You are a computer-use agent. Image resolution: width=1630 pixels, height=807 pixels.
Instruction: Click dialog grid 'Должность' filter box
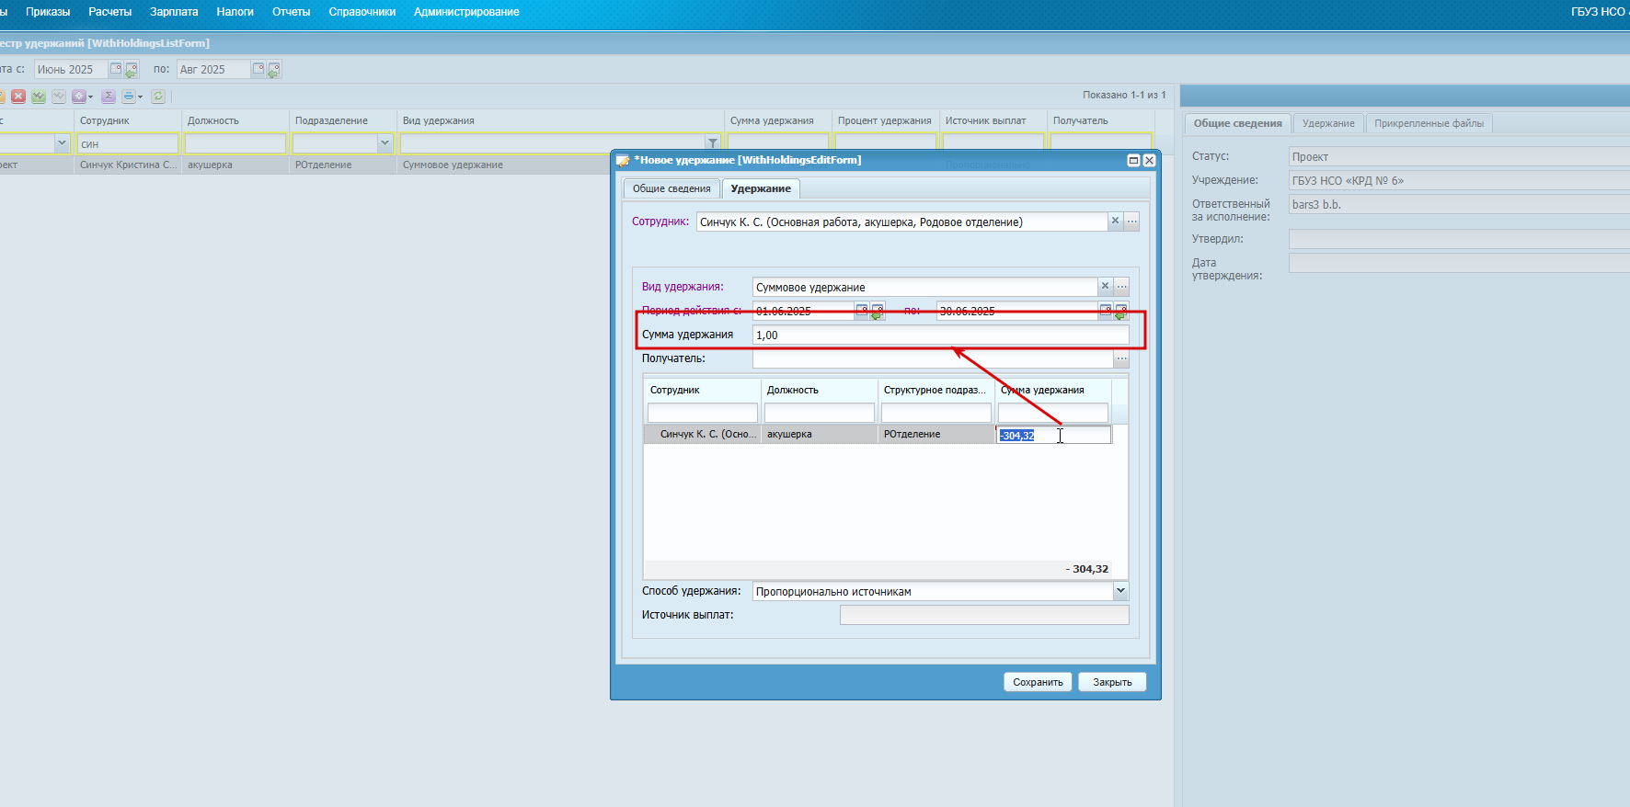click(x=820, y=413)
